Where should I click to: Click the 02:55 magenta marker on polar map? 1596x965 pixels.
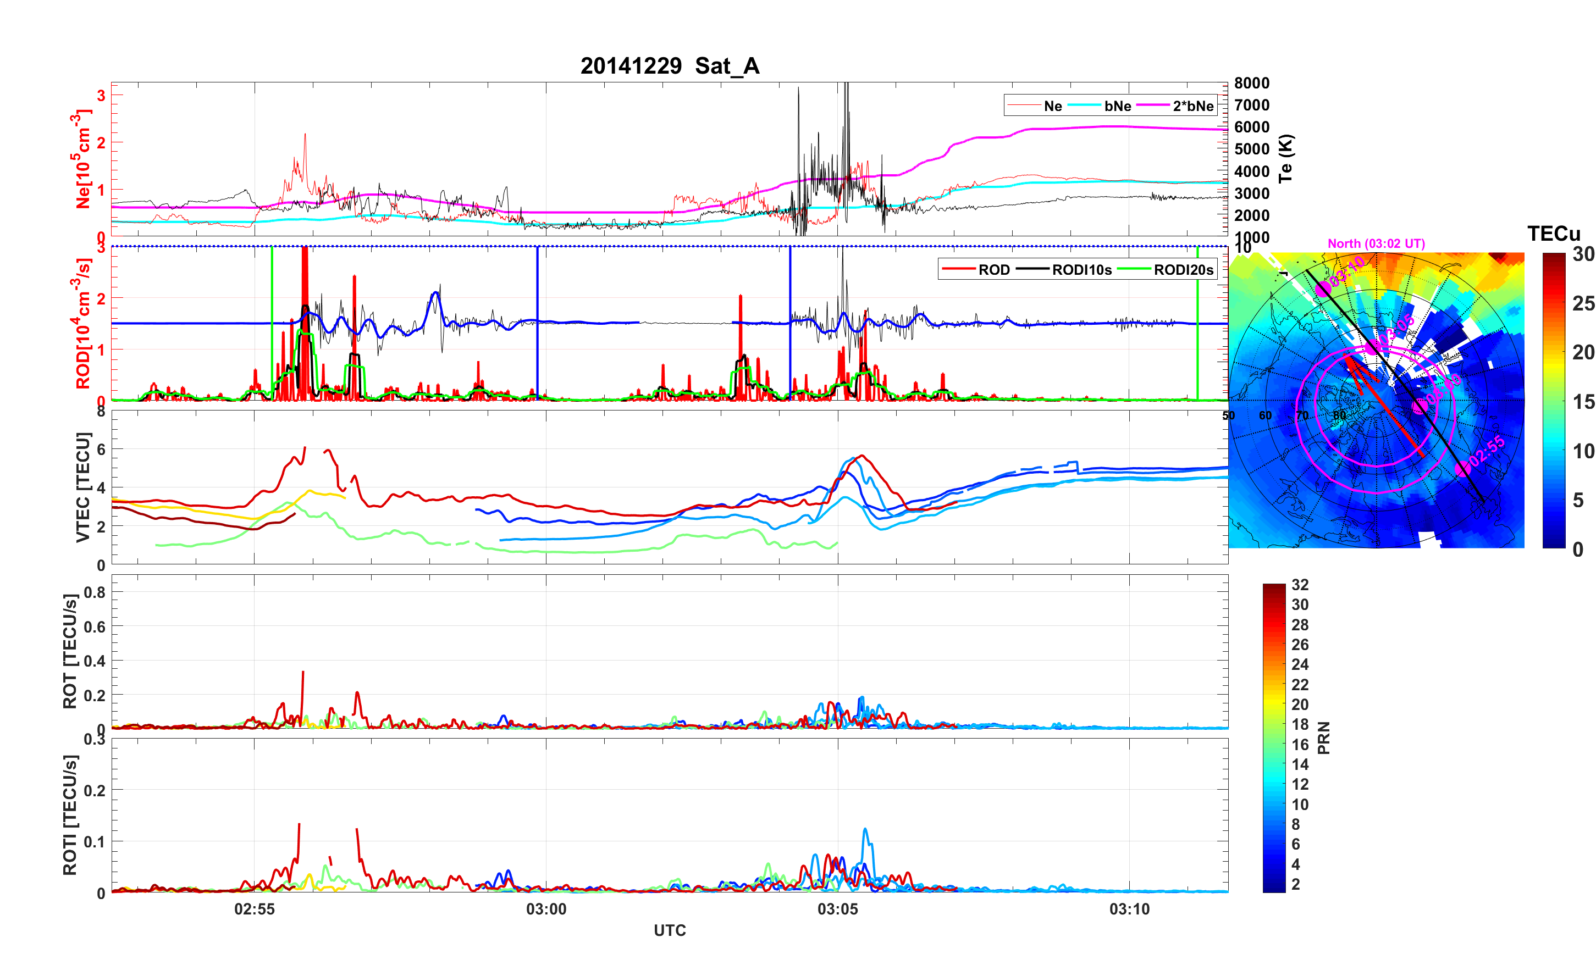click(1462, 469)
